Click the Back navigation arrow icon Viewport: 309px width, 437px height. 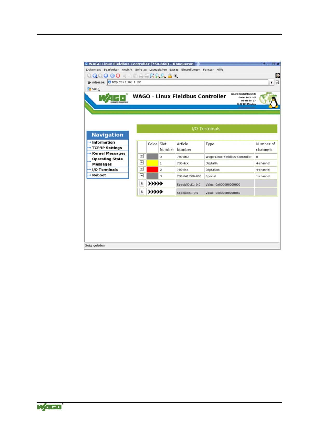pos(95,76)
